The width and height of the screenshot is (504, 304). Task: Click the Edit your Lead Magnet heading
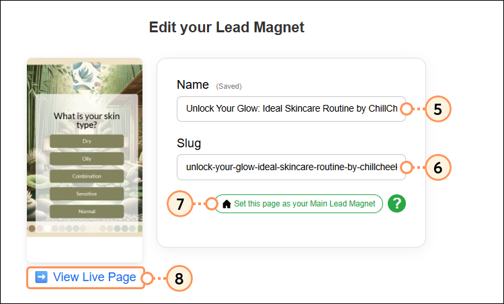pyautogui.click(x=226, y=28)
